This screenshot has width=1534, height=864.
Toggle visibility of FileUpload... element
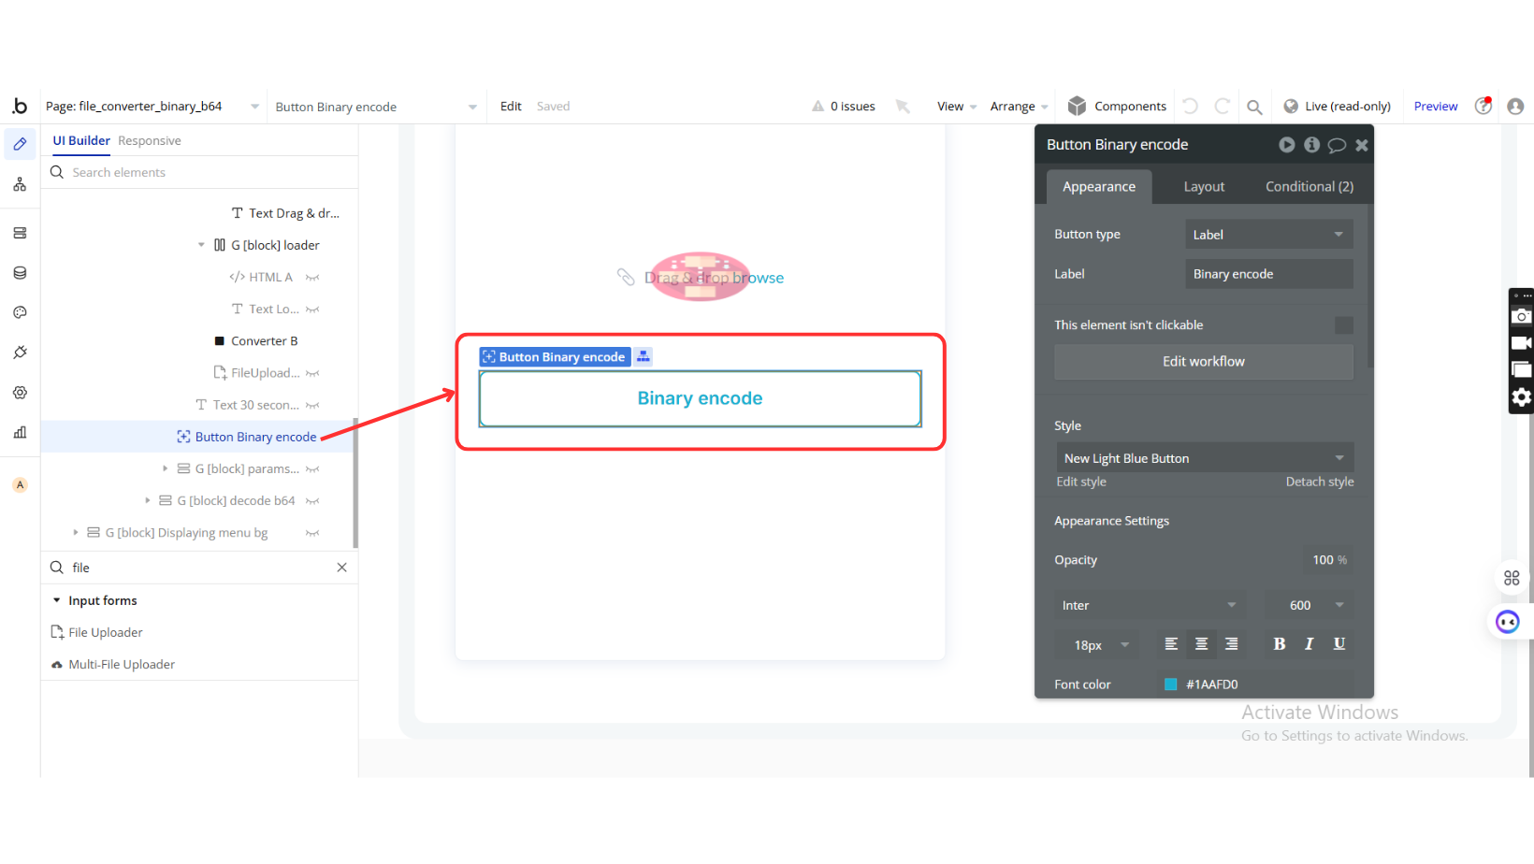tap(312, 373)
